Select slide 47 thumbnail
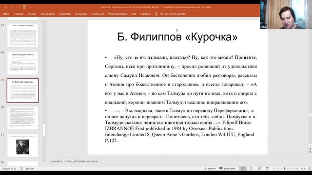 (23, 35)
